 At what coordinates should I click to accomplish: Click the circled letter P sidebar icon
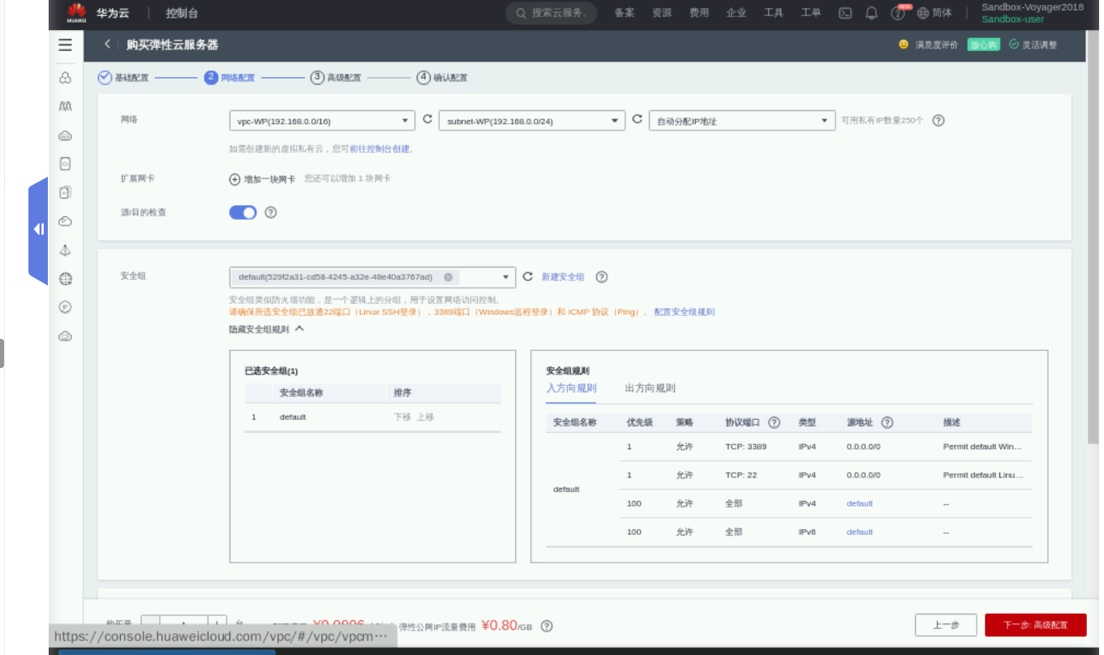click(66, 307)
